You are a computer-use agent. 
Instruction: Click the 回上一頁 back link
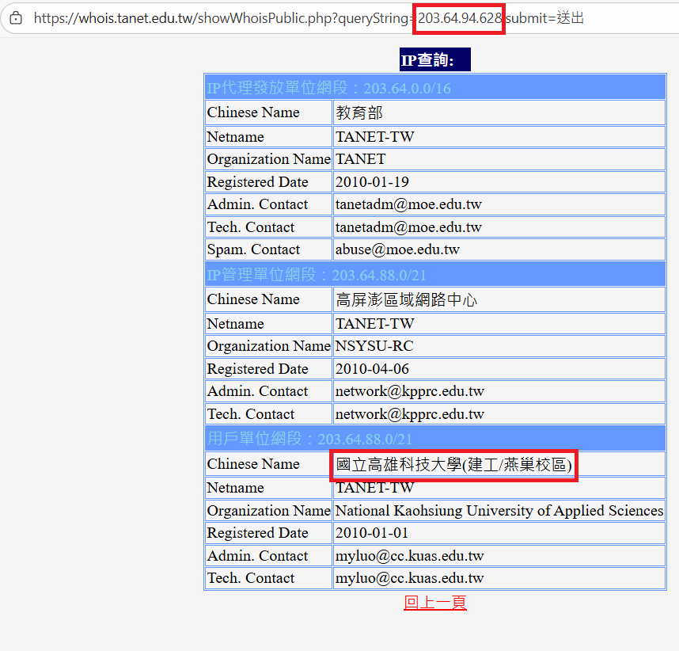pyautogui.click(x=434, y=603)
